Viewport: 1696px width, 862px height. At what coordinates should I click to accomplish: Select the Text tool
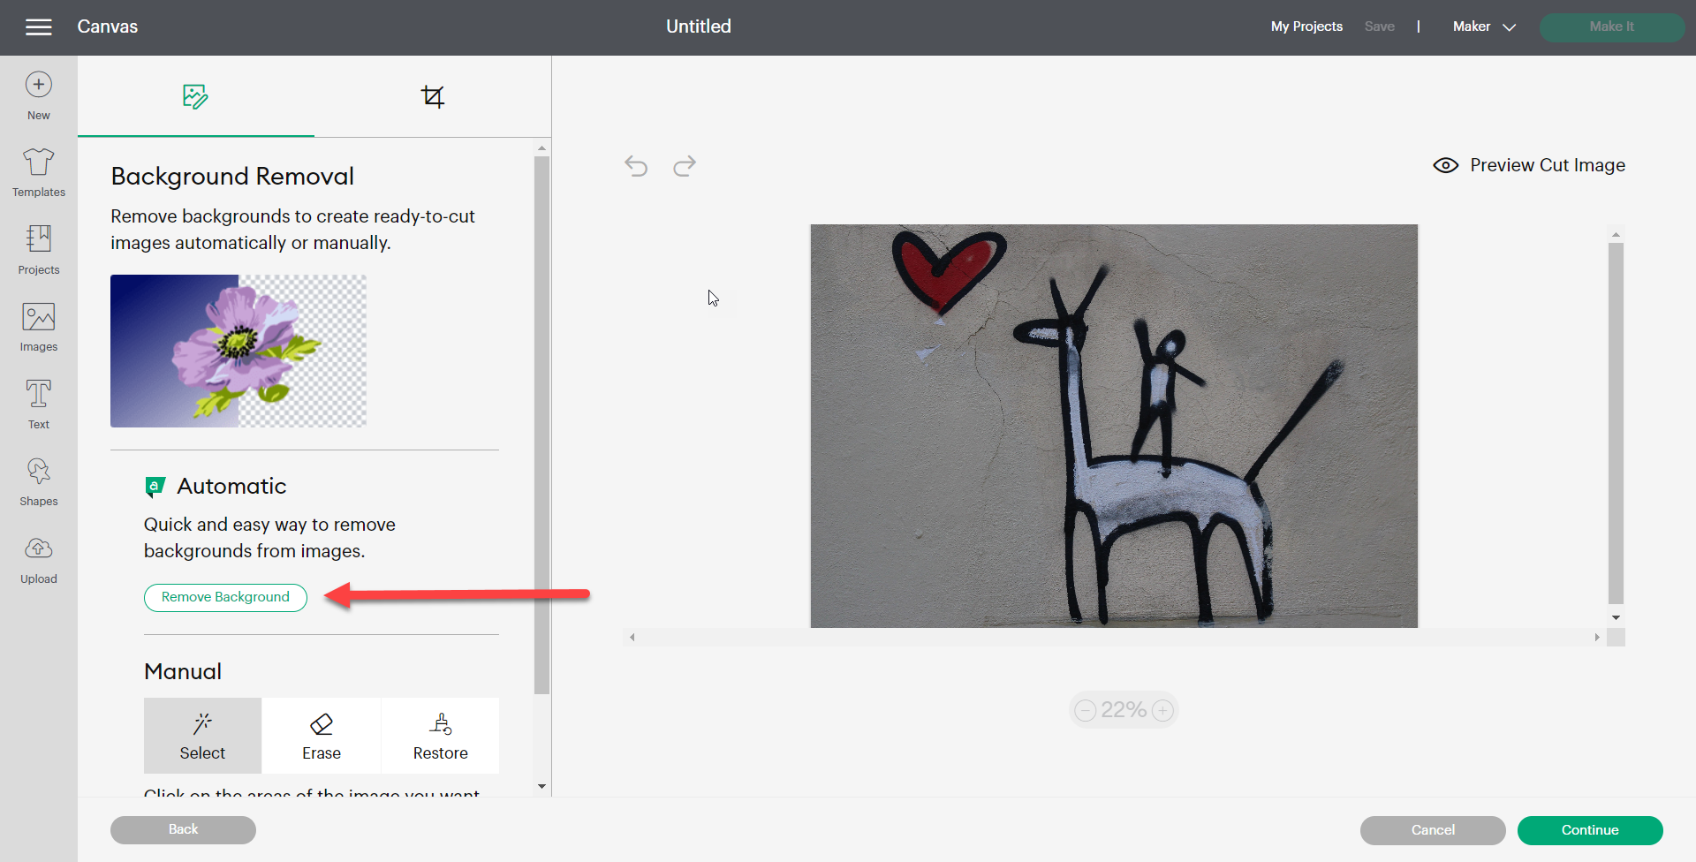tap(38, 404)
